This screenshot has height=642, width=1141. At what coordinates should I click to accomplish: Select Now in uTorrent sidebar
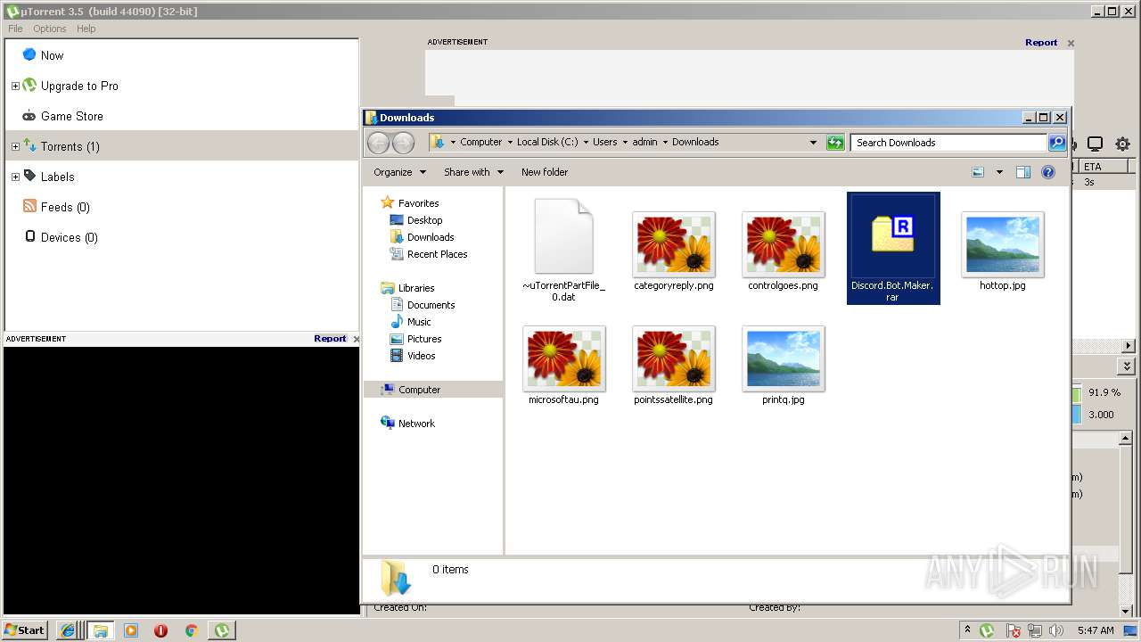(52, 55)
